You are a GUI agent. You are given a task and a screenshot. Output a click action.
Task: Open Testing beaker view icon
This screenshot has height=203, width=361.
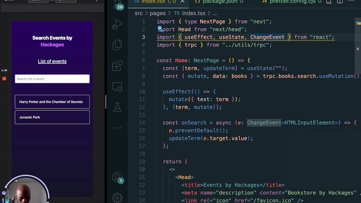click(117, 107)
